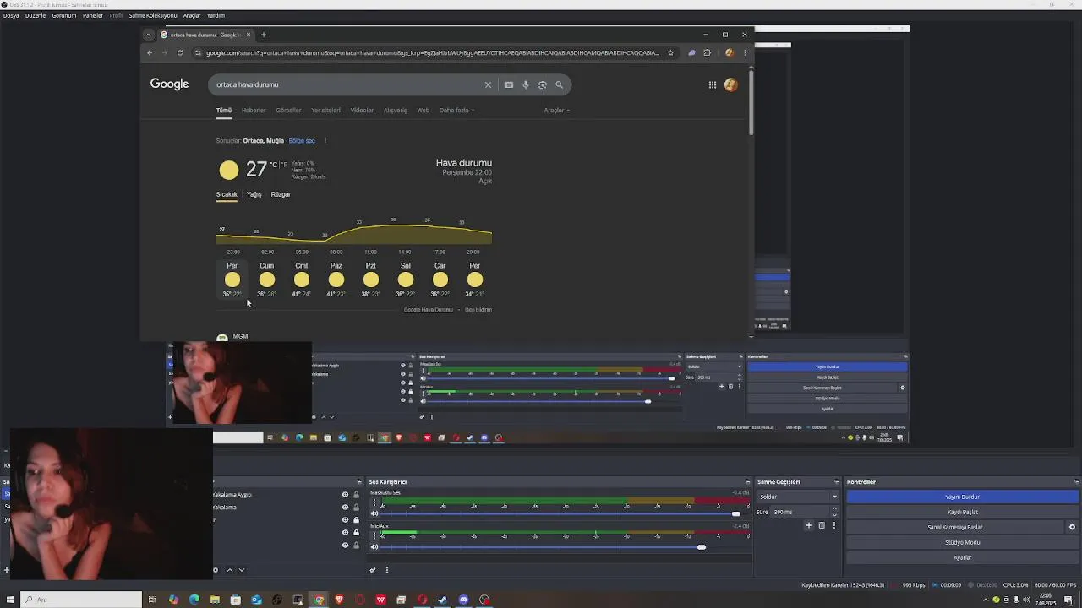The image size is (1082, 608).
Task: Switch to Görseller search tab
Action: click(288, 110)
